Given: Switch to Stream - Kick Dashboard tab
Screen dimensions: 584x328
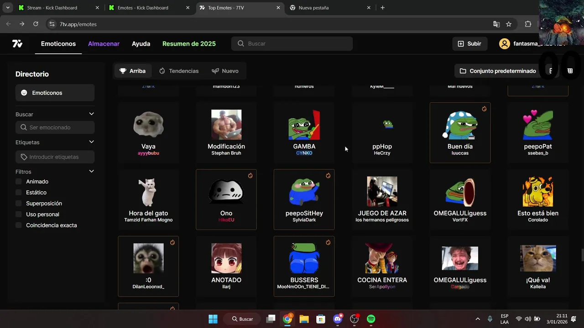Looking at the screenshot, I should coord(58,8).
